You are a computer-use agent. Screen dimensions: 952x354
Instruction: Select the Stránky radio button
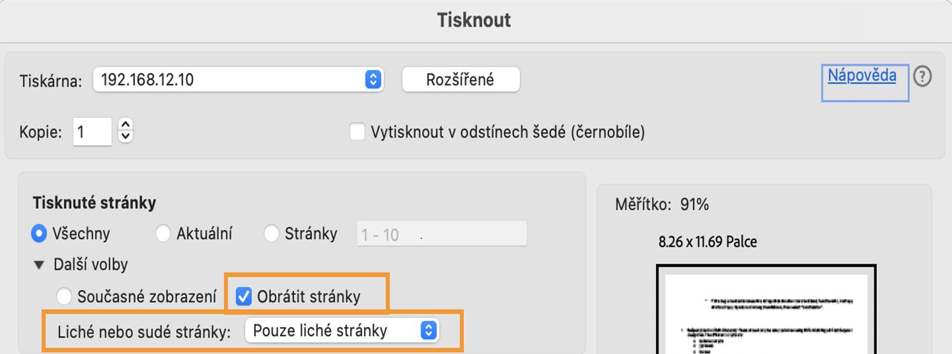coord(271,234)
